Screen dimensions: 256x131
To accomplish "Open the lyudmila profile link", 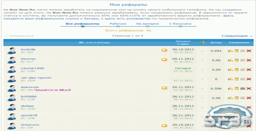I will pos(28,49).
